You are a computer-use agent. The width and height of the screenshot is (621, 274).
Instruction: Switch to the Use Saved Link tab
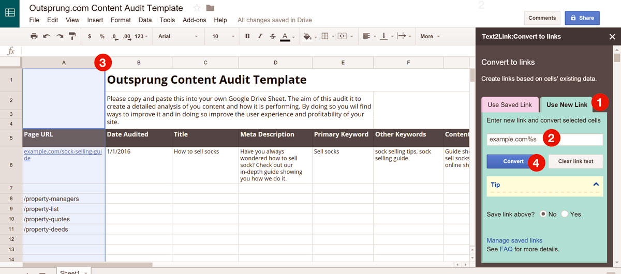coord(510,104)
